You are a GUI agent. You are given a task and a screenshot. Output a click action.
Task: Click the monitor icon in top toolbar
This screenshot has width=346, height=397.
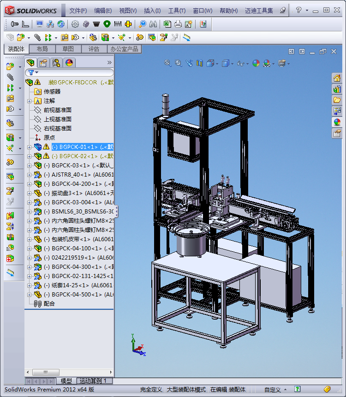coord(40,24)
